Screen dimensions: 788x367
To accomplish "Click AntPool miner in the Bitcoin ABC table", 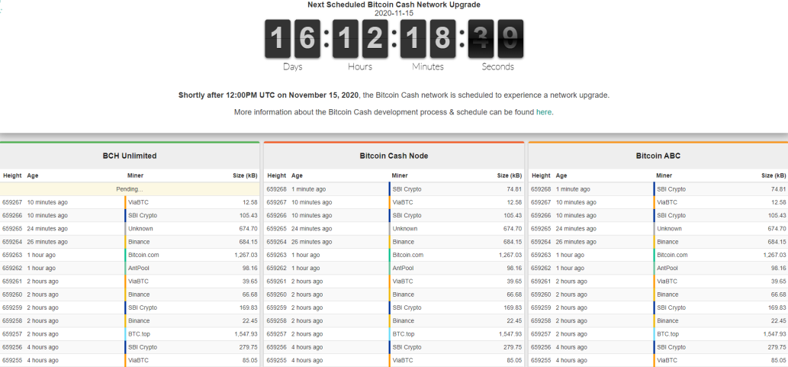I will tap(667, 268).
